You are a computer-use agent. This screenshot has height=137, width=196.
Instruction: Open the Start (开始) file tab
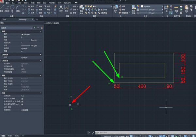pyautogui.click(x=4, y=19)
